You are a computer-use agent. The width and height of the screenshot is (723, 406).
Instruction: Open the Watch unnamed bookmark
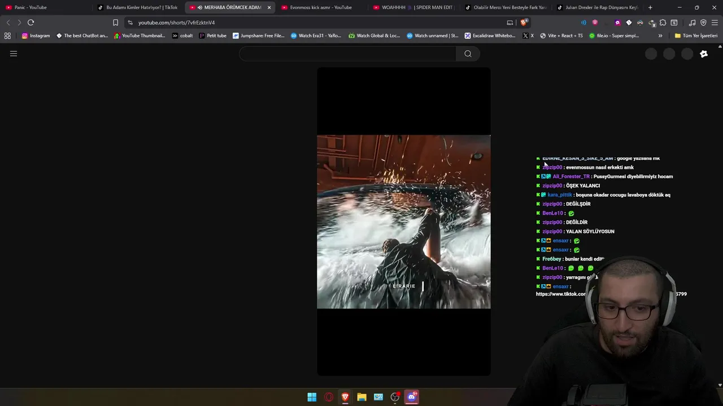(432, 36)
